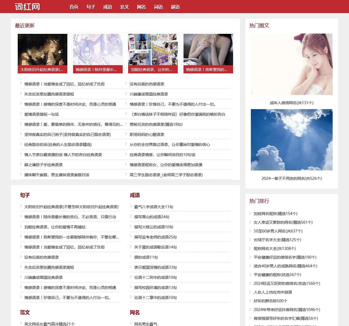This screenshot has width=349, height=326.
Task: Open link 成年人微信网名(共131个)
Action: click(292, 103)
